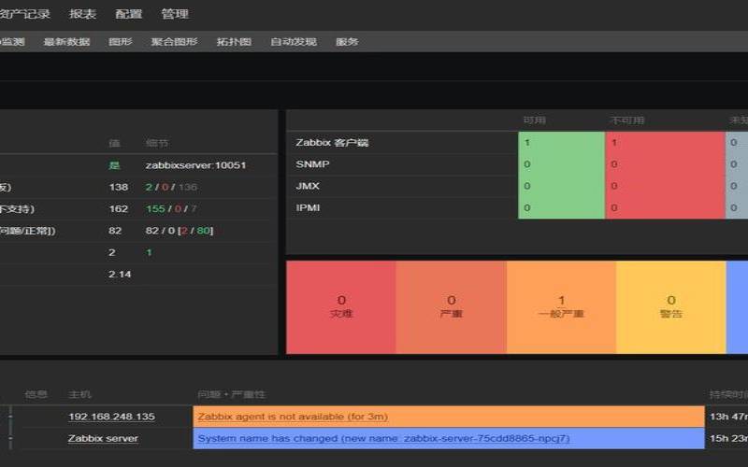Click the '可用' column header

(x=534, y=120)
